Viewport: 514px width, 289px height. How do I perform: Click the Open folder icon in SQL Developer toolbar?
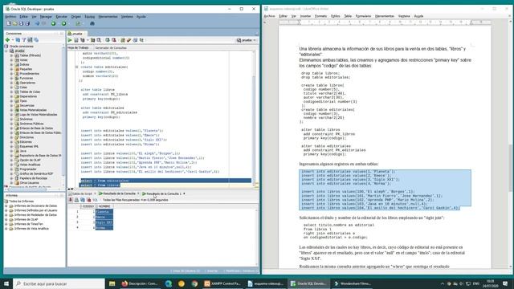pyautogui.click(x=15, y=23)
